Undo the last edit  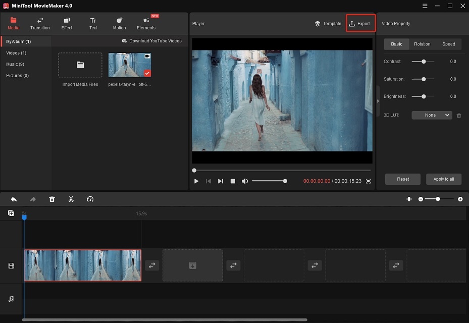[x=13, y=199]
